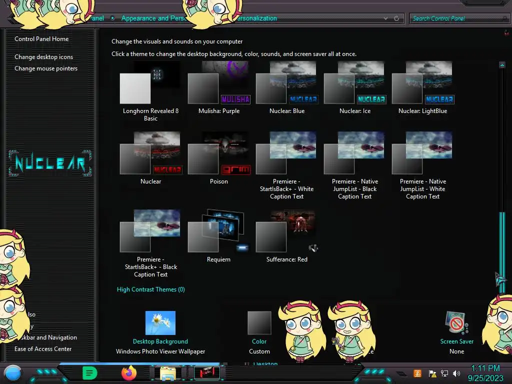The image size is (512, 384).
Task: Expand the address bar history dropdown
Action: coord(386,18)
